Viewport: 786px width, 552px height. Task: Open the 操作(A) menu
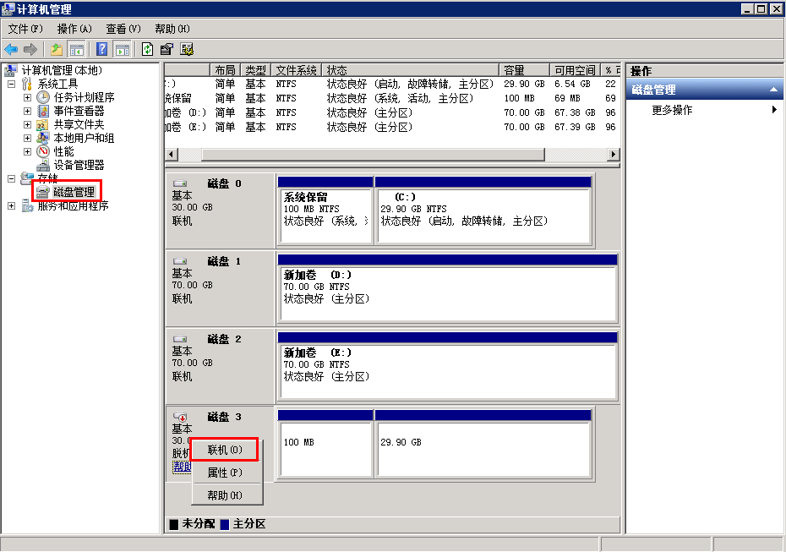(74, 29)
